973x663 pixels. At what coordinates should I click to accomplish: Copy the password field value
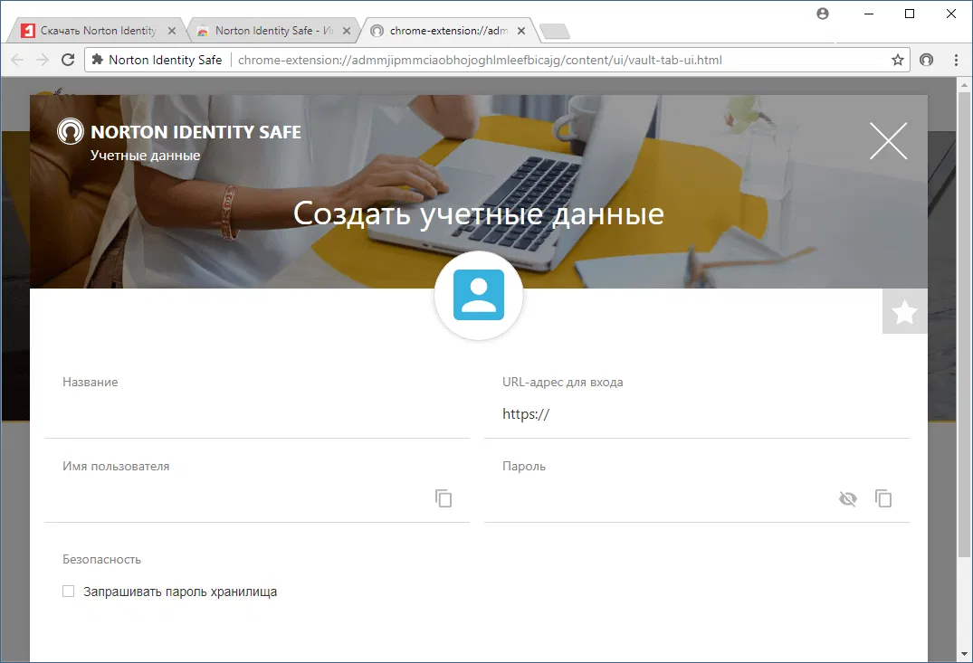(883, 498)
